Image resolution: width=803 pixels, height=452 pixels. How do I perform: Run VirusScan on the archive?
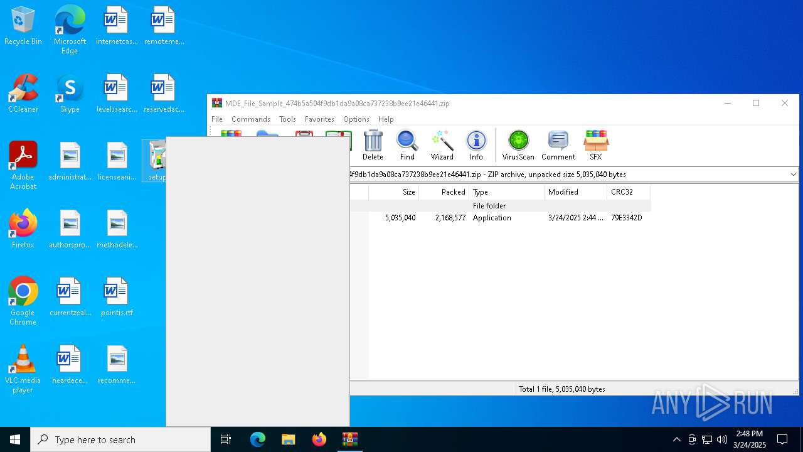518,146
